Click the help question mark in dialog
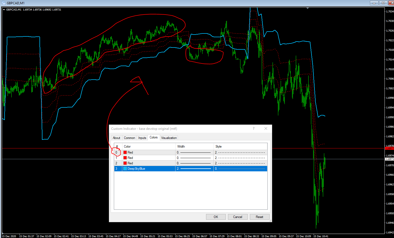 [x=253, y=128]
